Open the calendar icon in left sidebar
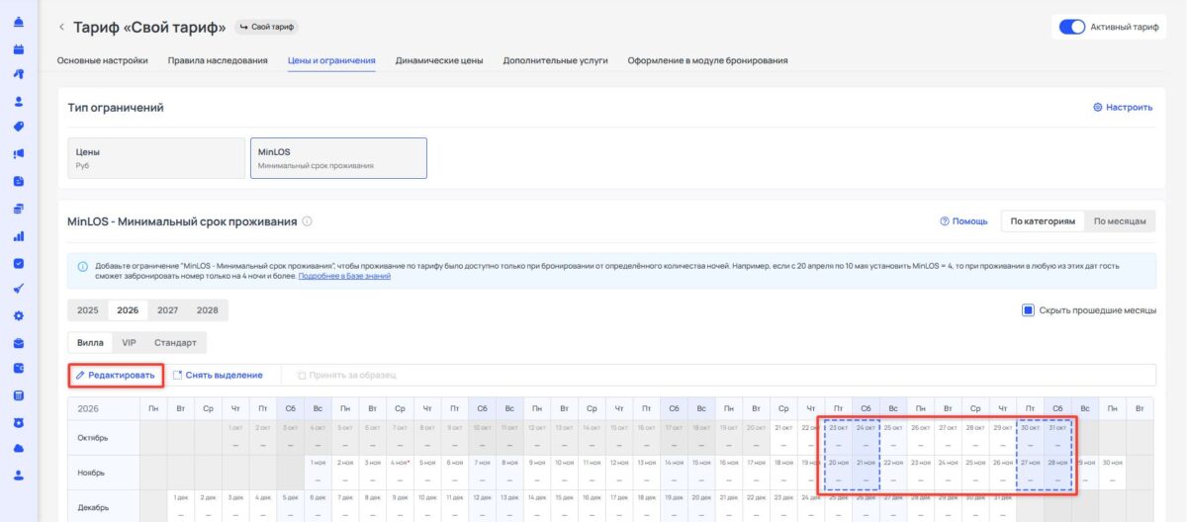 (x=19, y=48)
